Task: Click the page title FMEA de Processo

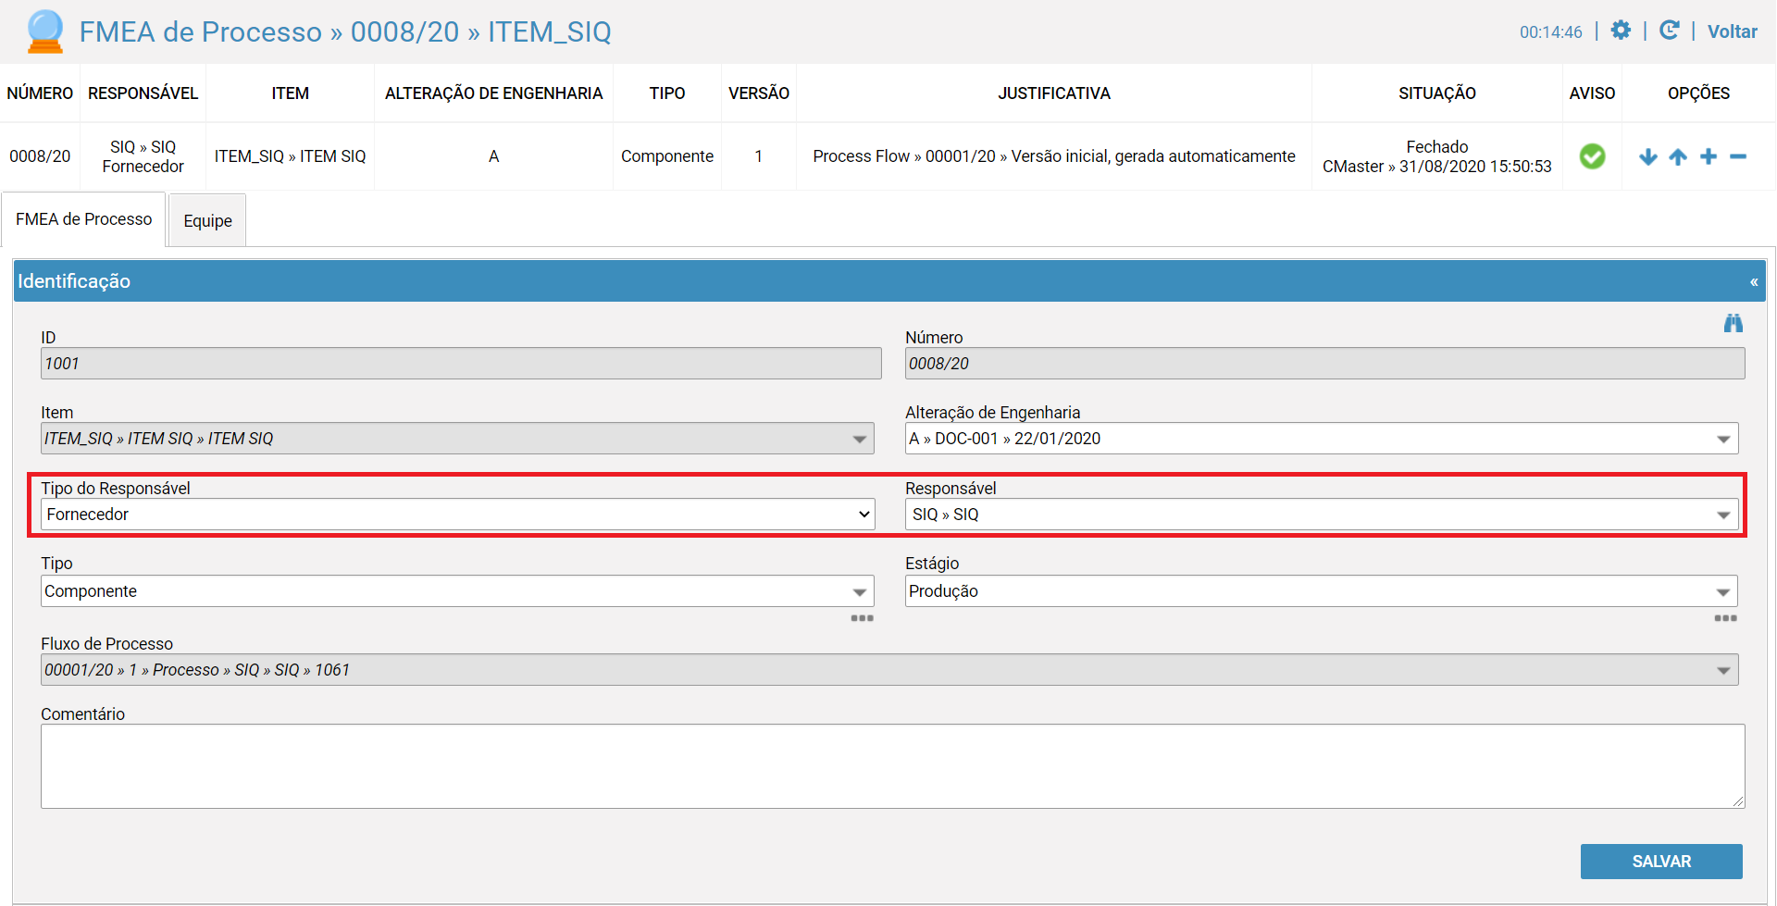Action: click(345, 31)
